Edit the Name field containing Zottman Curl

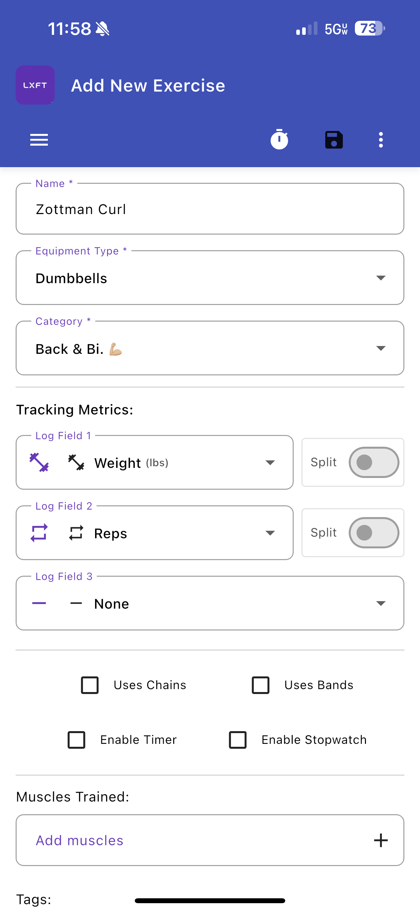210,209
